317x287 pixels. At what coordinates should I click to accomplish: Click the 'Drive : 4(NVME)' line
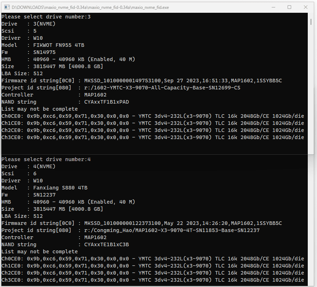28,166
